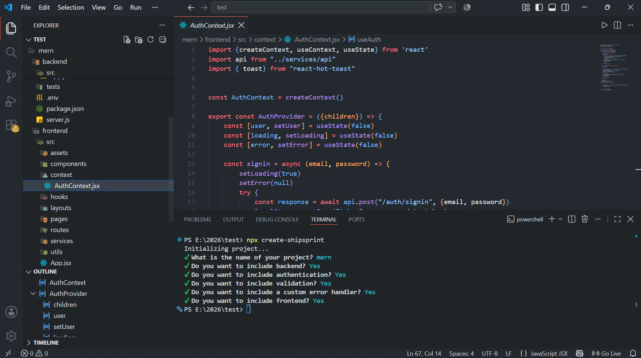Expand the services folder
The width and height of the screenshot is (641, 358).
pos(62,241)
